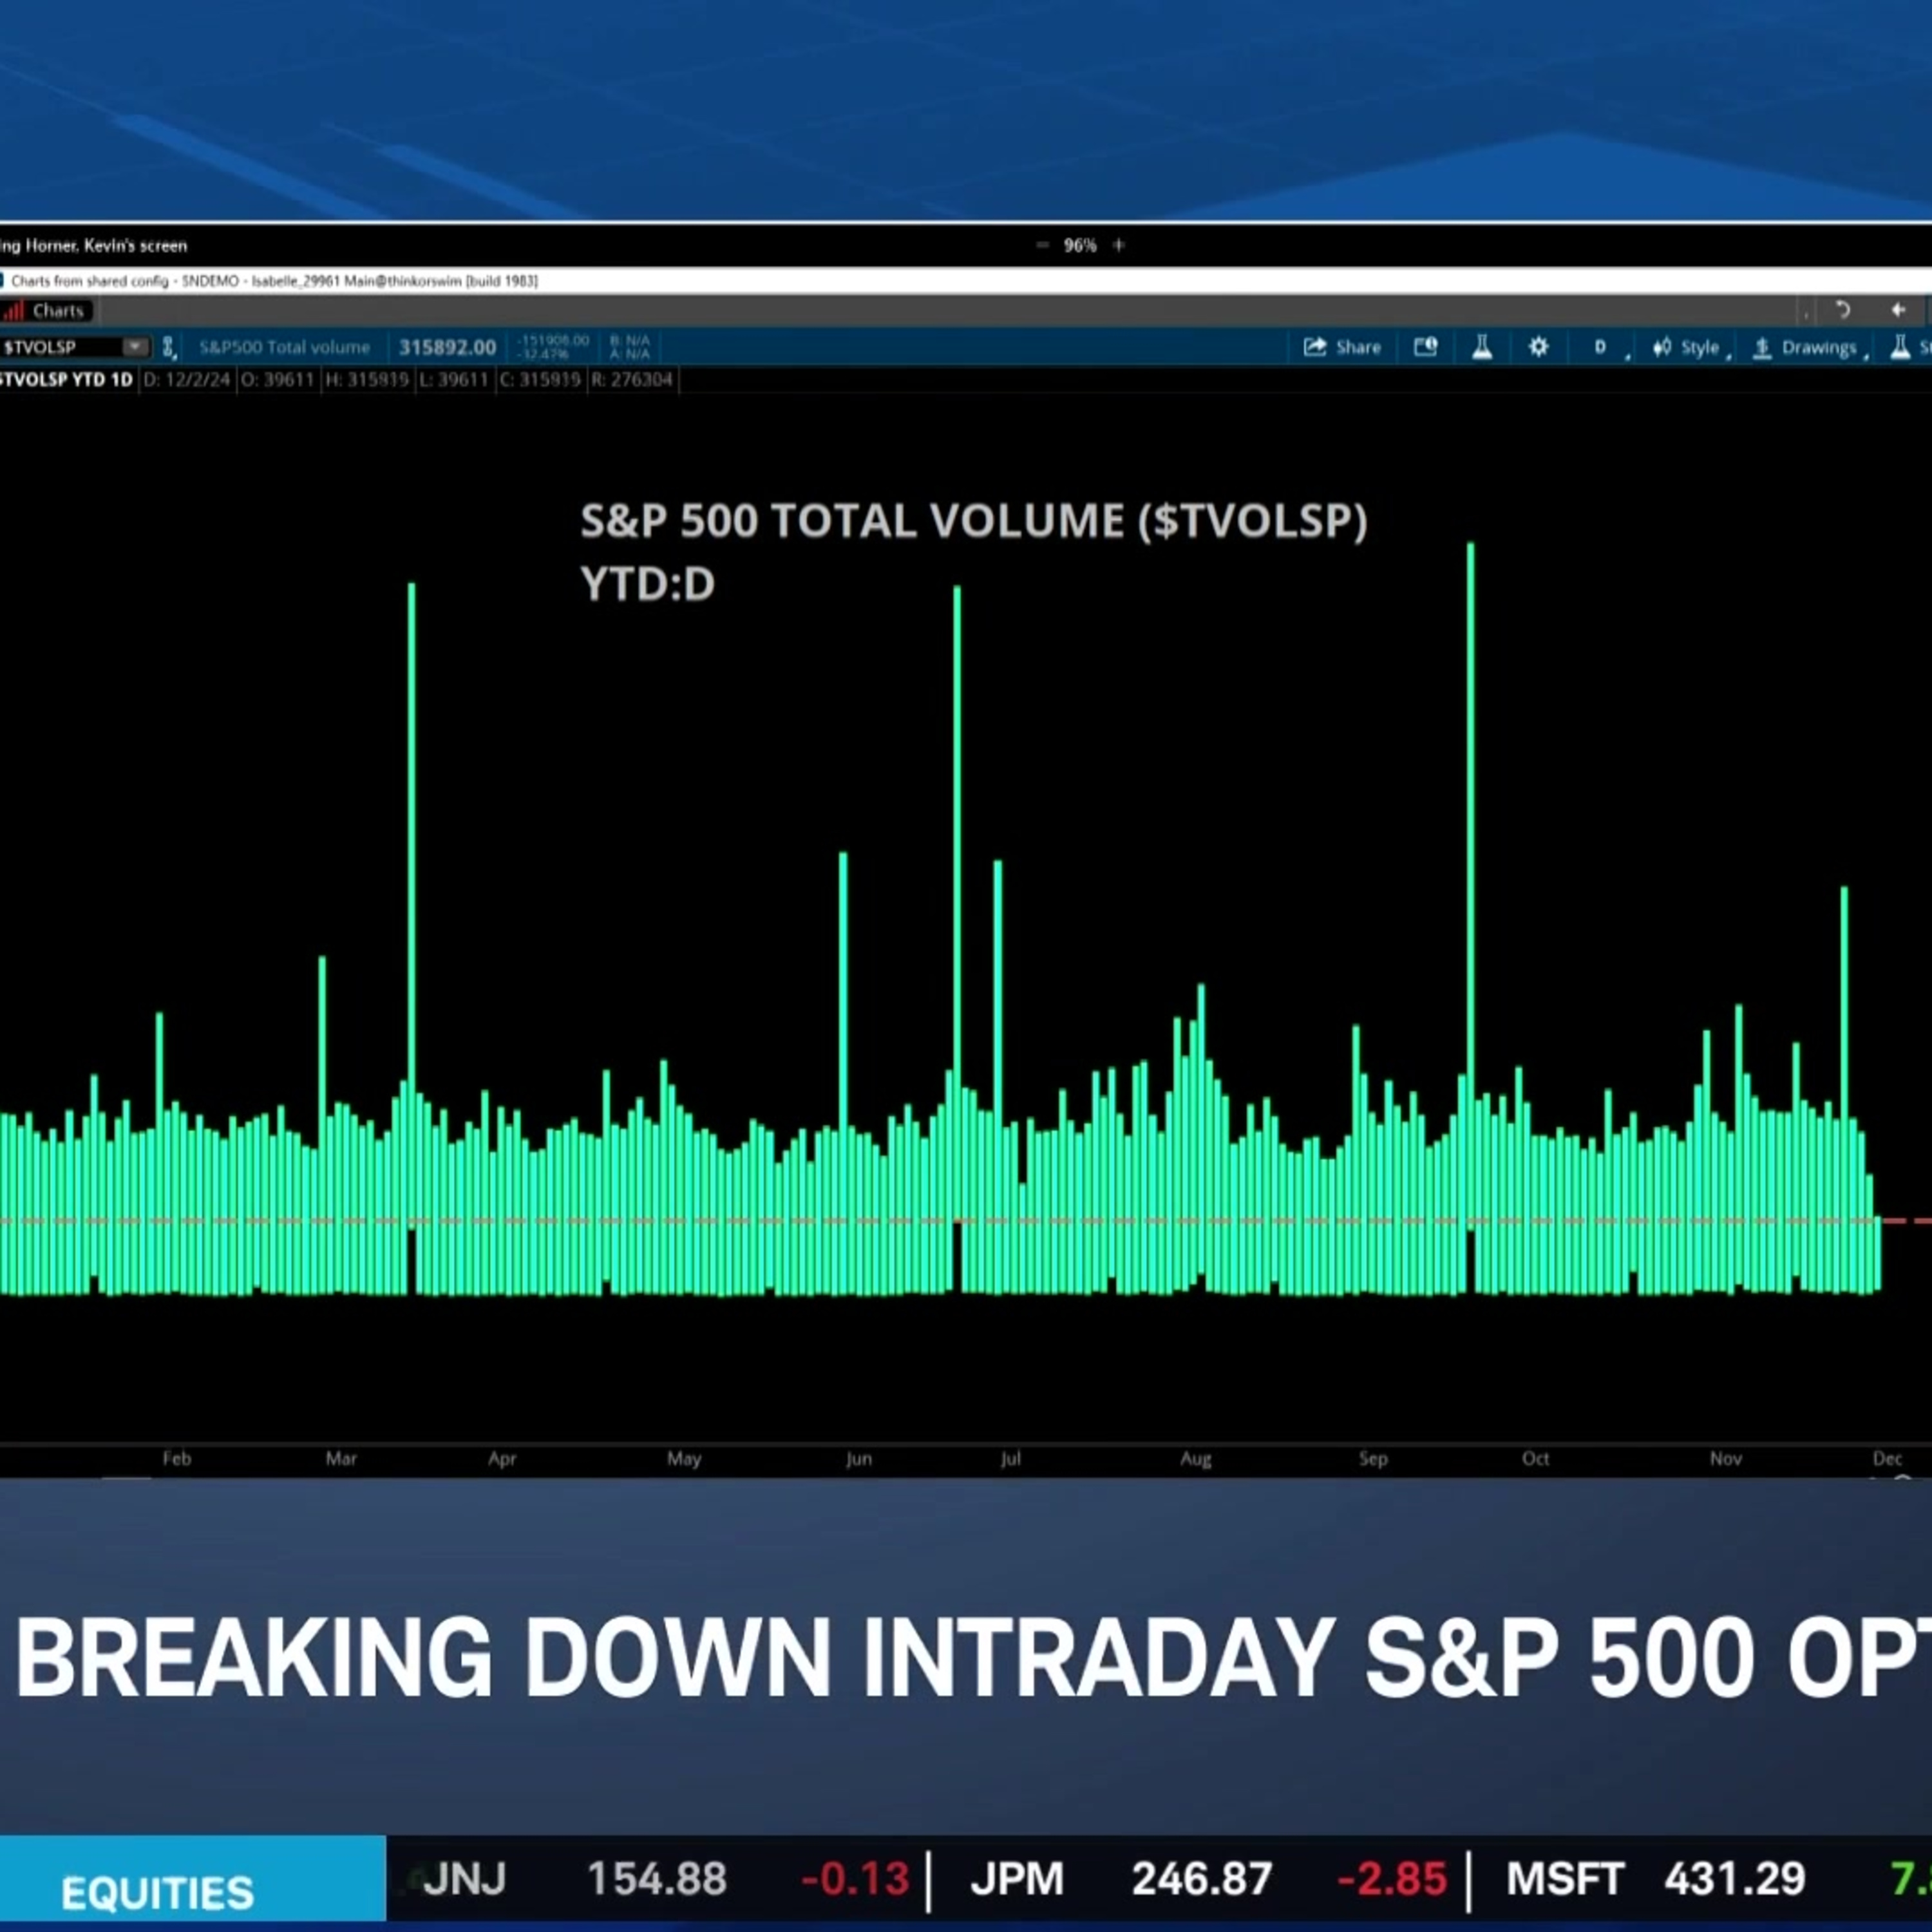
Task: Click the JPM price 246.87
Action: [x=1202, y=1880]
